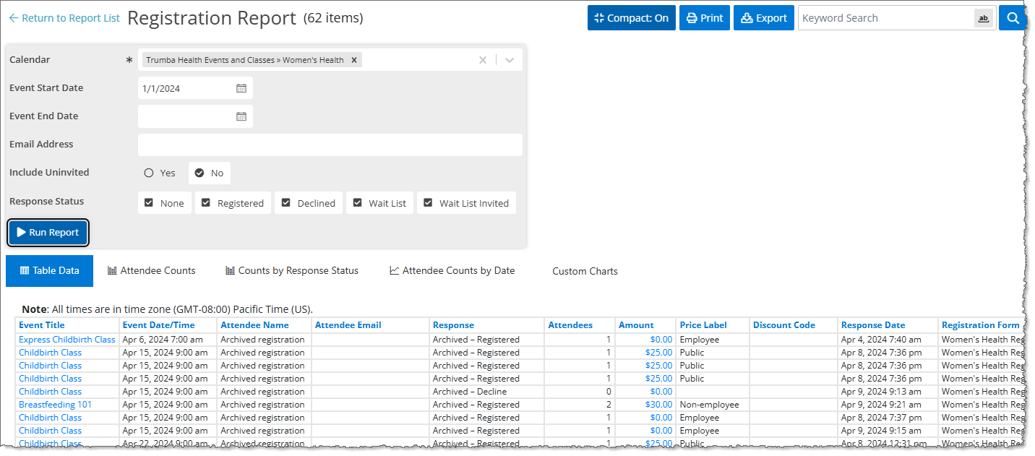Open the Attendee Counts by Date tab
1035x456 pixels.
[452, 271]
